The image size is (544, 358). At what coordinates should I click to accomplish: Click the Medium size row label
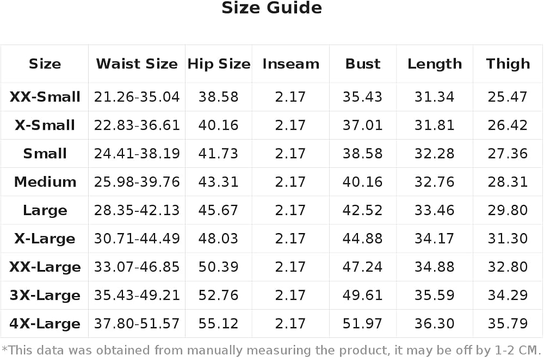pos(45,182)
